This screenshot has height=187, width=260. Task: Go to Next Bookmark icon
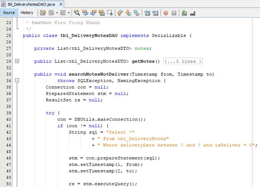pos(128,13)
